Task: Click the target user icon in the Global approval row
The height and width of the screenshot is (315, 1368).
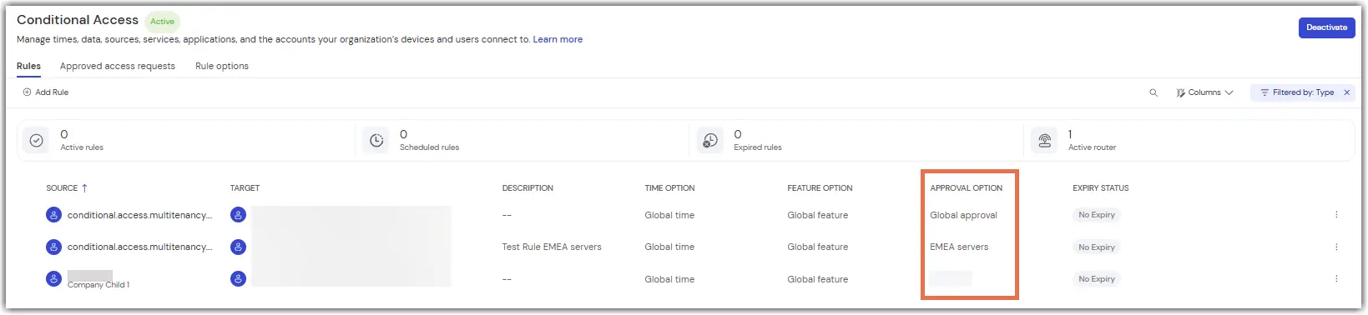Action: (238, 215)
